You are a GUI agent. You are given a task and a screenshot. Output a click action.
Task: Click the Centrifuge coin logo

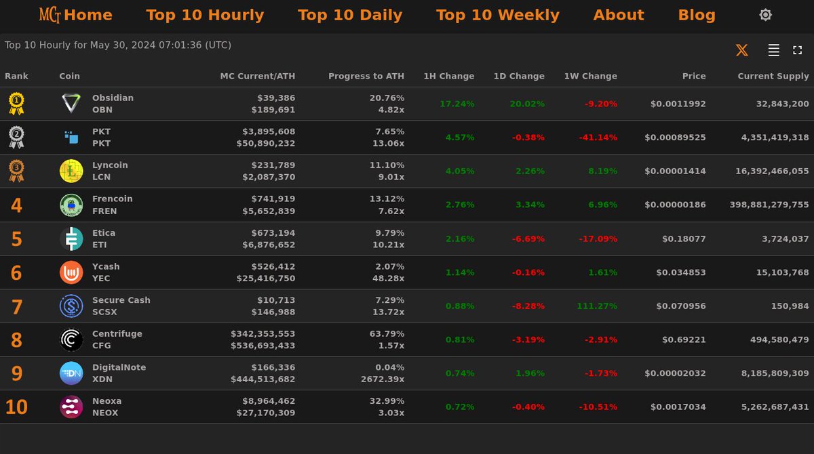pyautogui.click(x=71, y=339)
